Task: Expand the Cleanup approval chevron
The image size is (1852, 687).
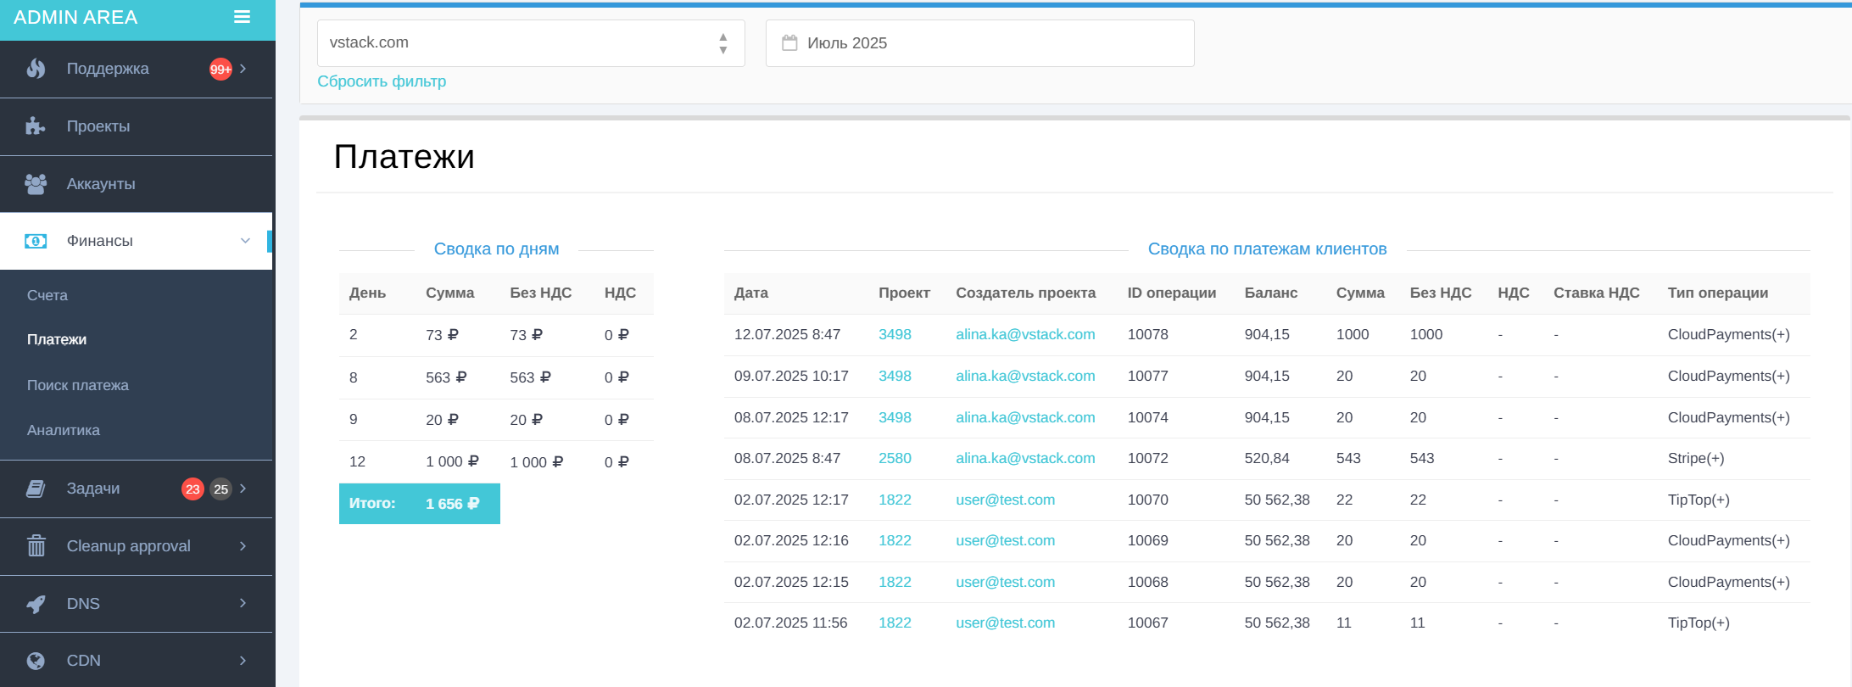Action: pyautogui.click(x=243, y=546)
